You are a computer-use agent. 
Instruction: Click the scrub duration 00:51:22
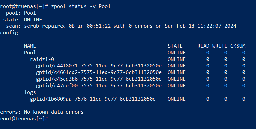tap(99, 26)
